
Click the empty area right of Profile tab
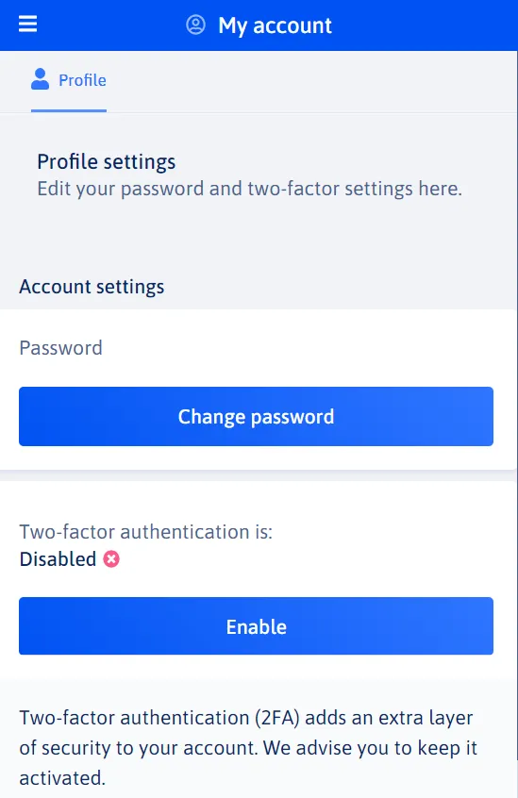(x=310, y=81)
